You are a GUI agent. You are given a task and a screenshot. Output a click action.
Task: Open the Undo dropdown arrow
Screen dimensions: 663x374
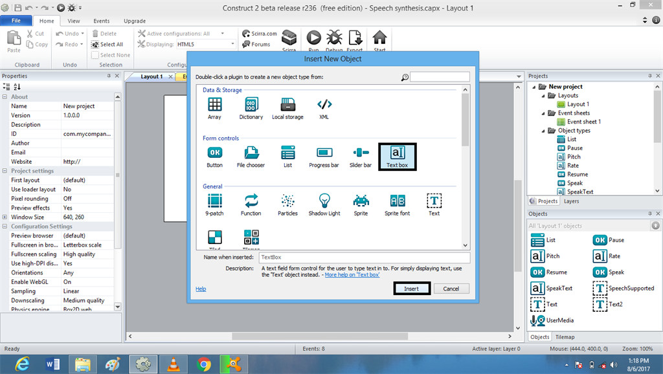point(82,34)
